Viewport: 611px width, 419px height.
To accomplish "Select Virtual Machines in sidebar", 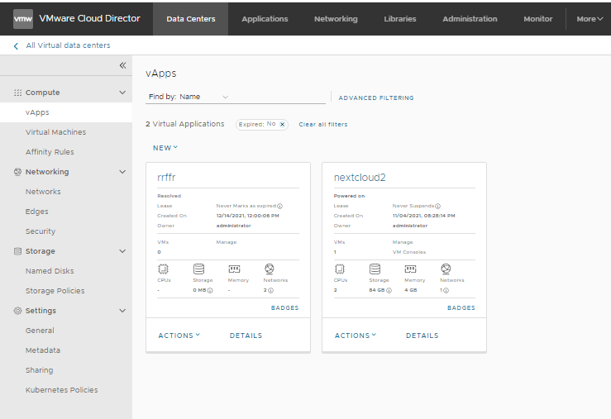I will point(55,132).
